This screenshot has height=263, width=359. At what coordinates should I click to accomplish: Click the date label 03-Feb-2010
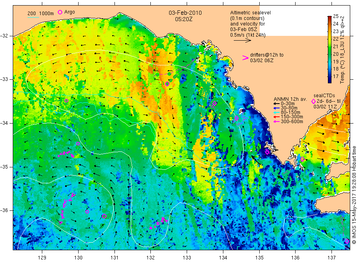[x=185, y=13]
